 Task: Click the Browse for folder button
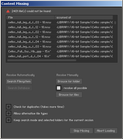(69, 81)
